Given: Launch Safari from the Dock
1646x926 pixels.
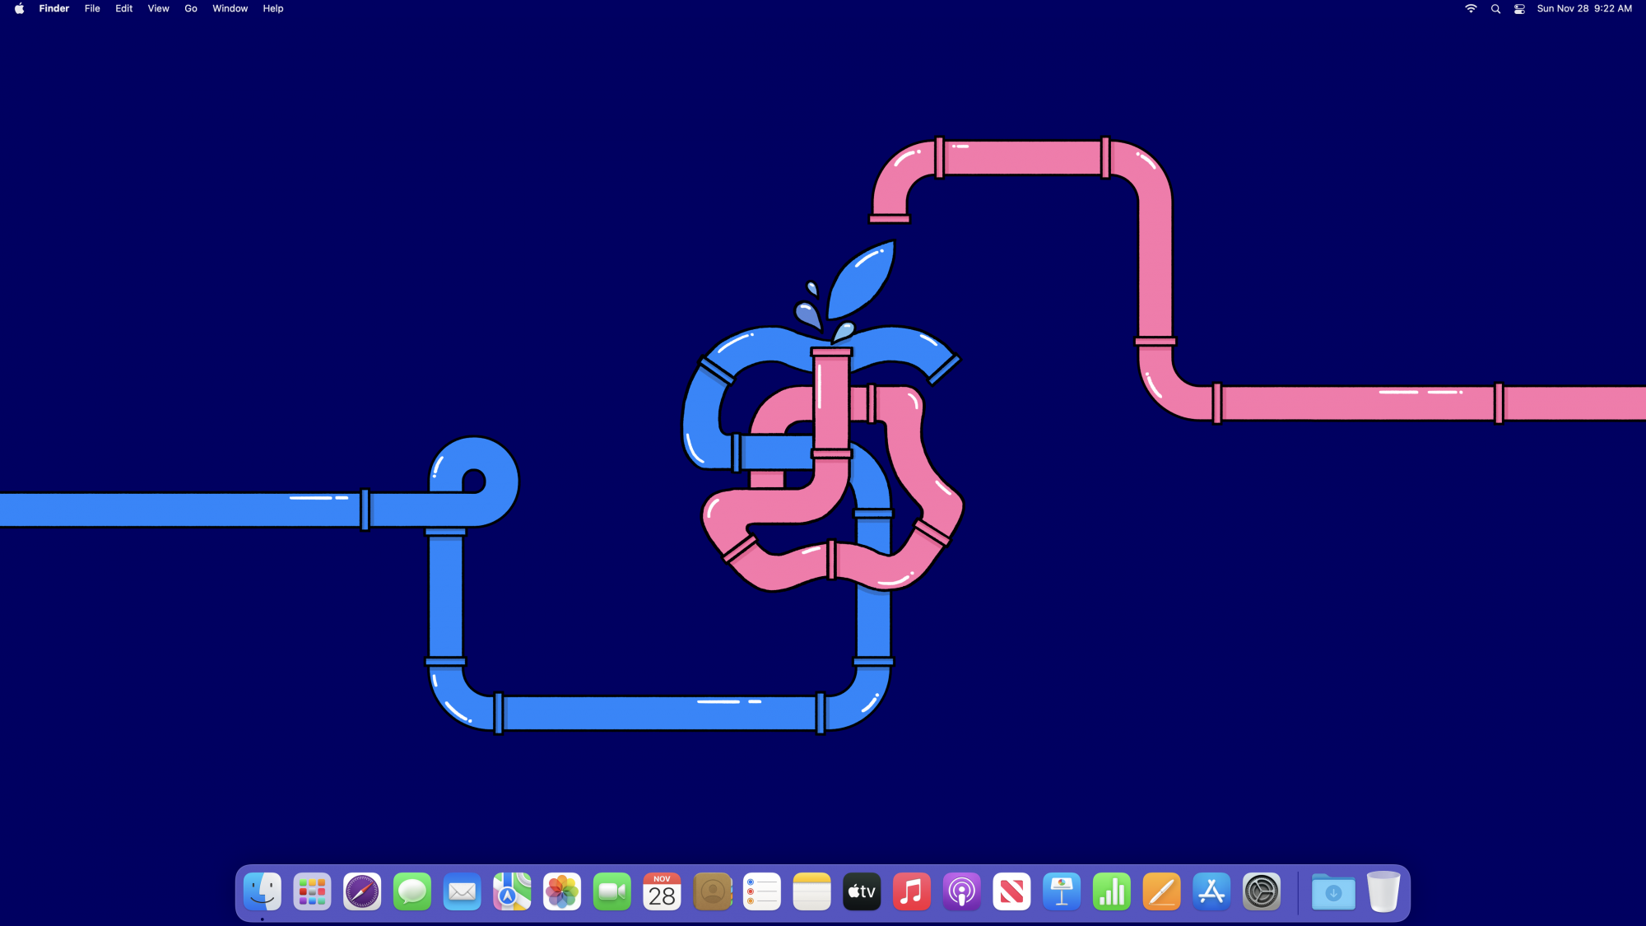Looking at the screenshot, I should click(x=362, y=892).
